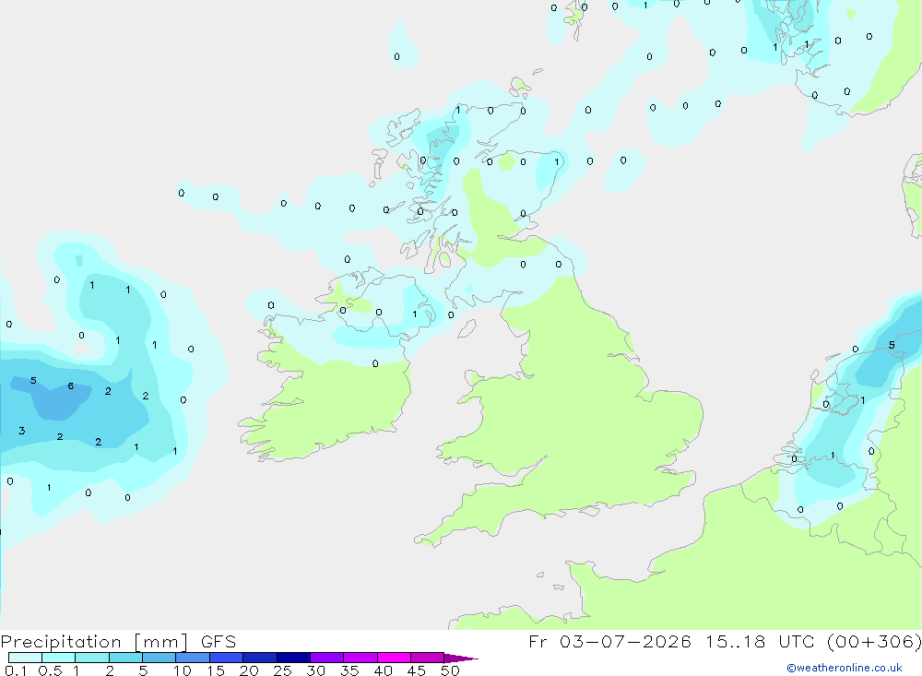The width and height of the screenshot is (922, 676).
Task: Select the 2–5 mm legend swatch
Action: (125, 658)
